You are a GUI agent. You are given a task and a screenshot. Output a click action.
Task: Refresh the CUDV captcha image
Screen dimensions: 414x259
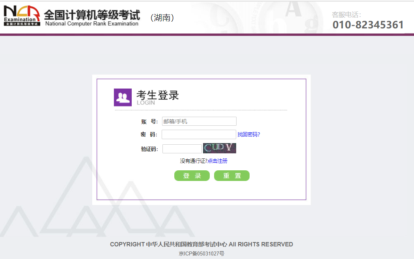(x=220, y=148)
